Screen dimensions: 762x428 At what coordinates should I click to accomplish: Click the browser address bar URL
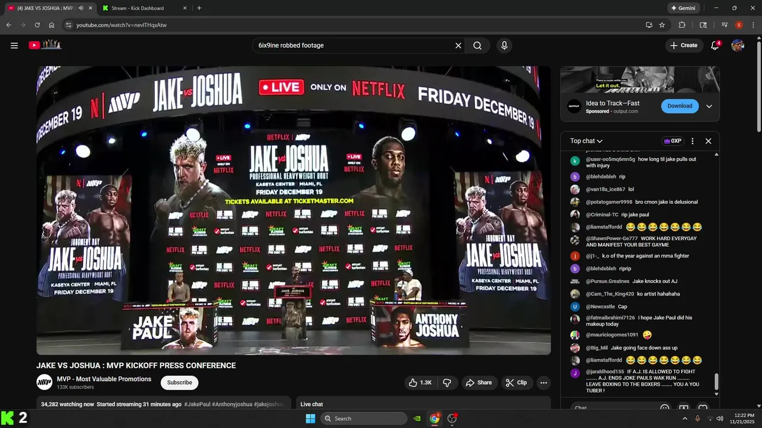[121, 25]
